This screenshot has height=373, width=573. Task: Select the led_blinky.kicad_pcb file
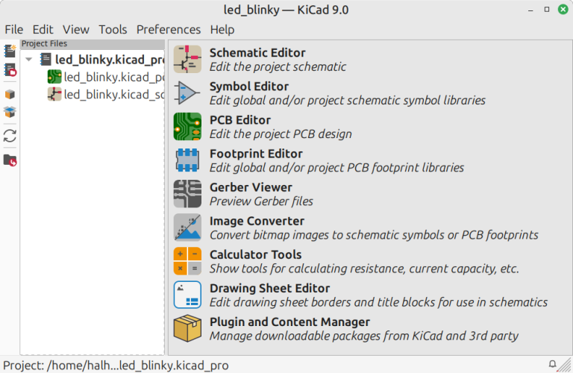[x=112, y=77]
